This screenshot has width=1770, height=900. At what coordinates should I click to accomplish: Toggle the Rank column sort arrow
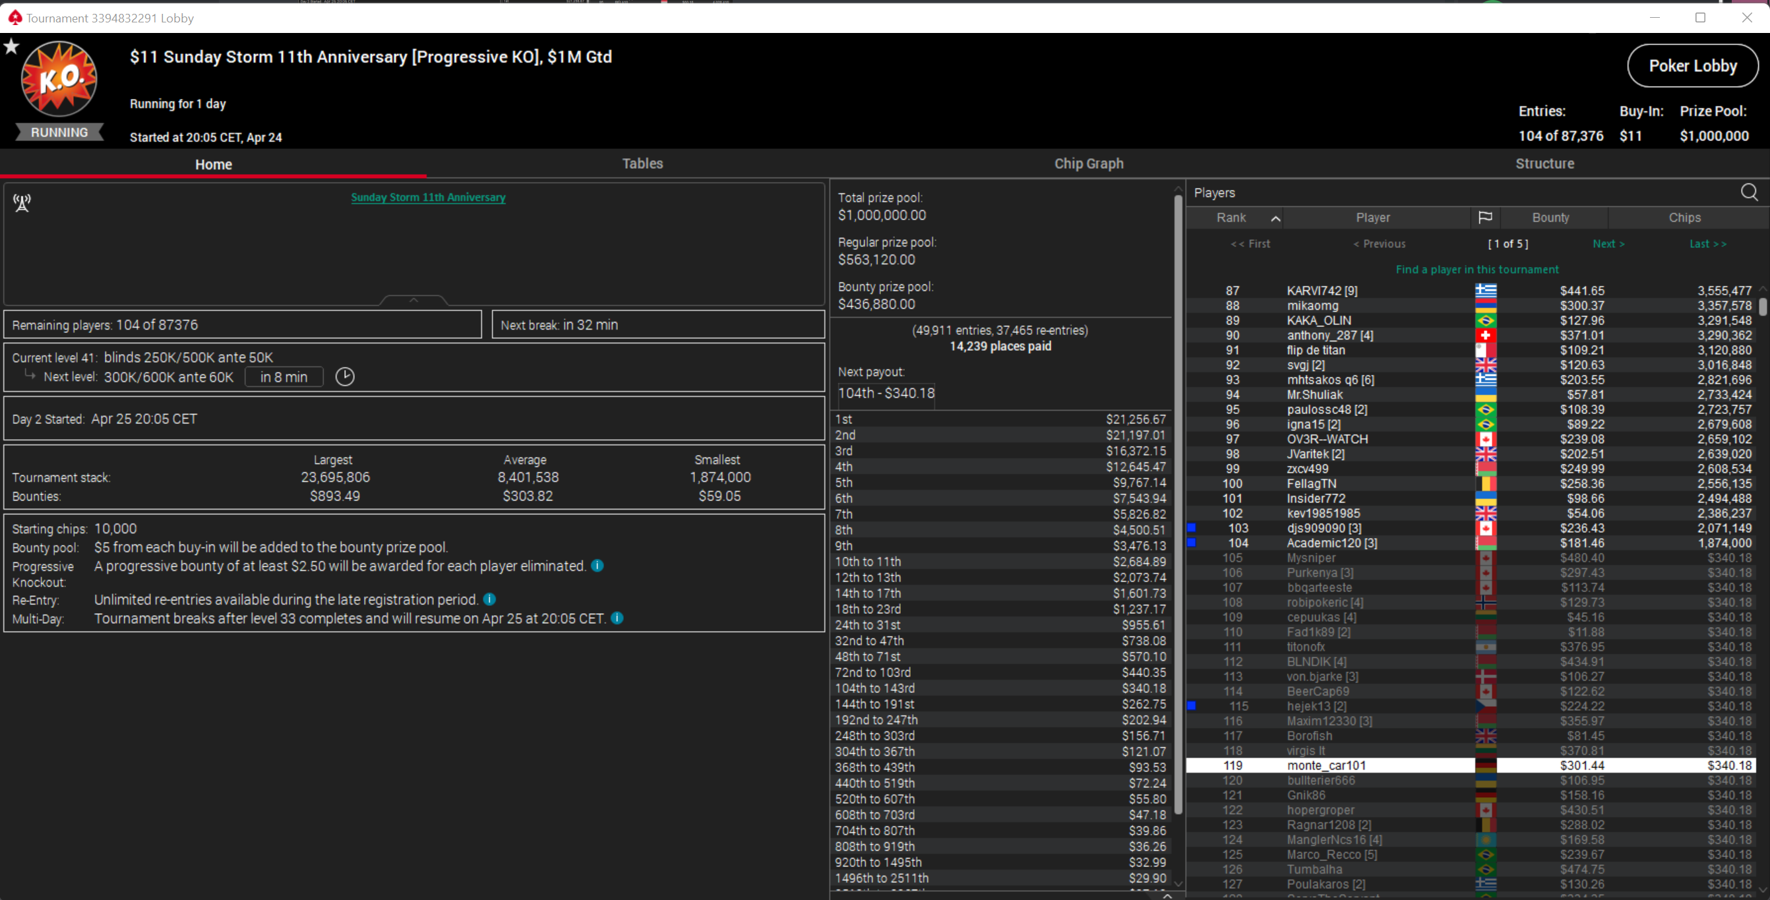point(1275,218)
